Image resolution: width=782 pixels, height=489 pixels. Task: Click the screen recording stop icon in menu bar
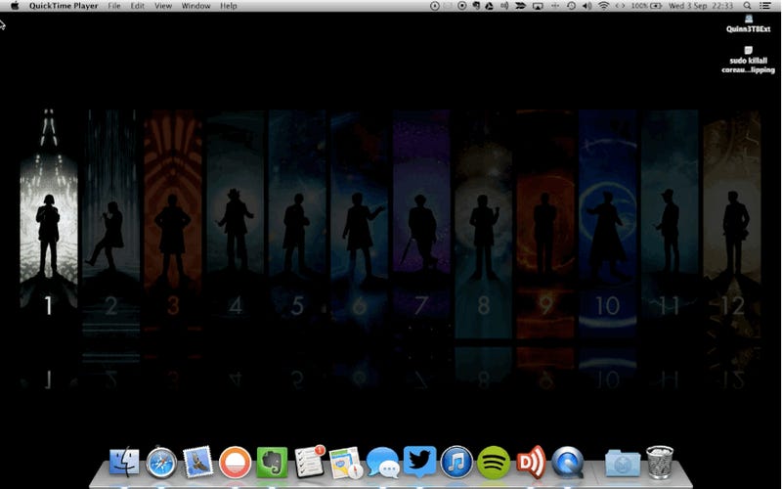point(461,6)
